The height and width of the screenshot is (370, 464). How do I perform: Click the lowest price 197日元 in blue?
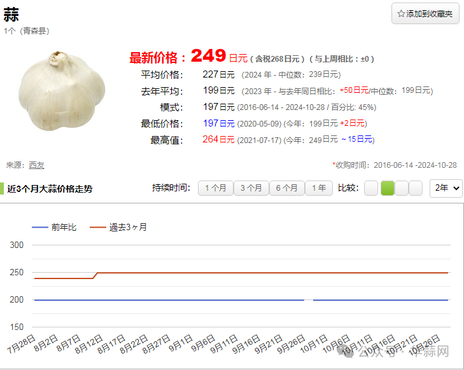[218, 123]
